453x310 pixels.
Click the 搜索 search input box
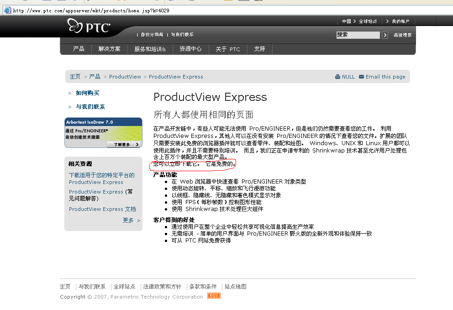click(358, 35)
